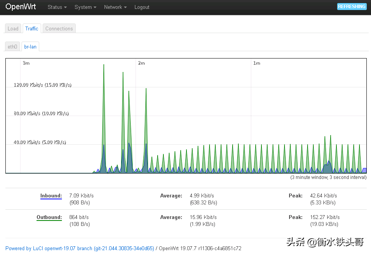Switch to the Load tab
This screenshot has height=254, width=371.
coord(13,28)
